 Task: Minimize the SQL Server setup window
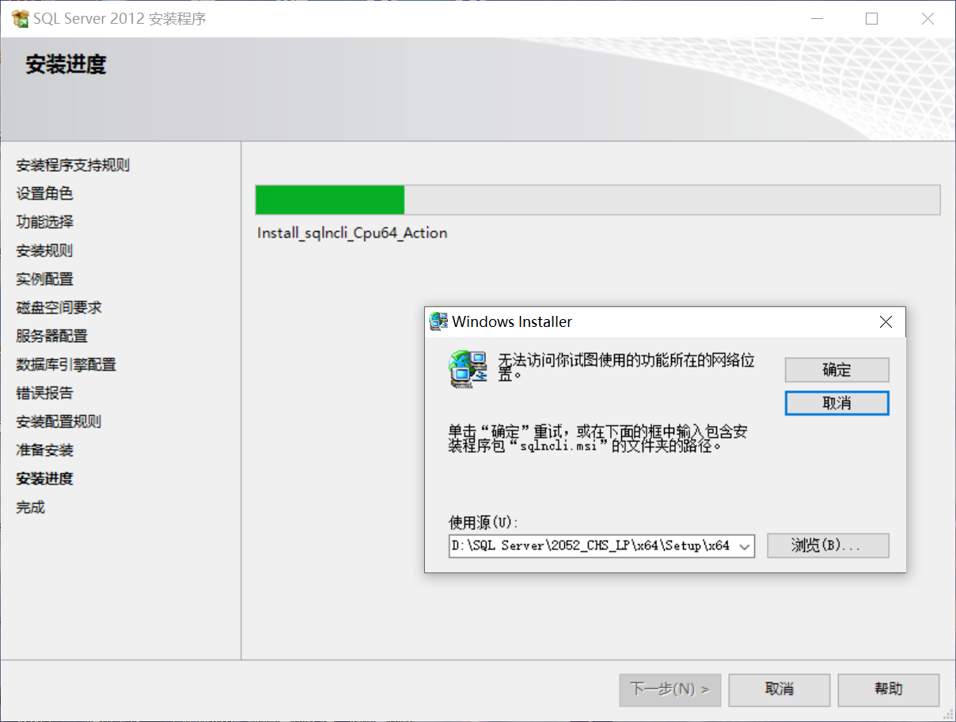click(816, 18)
